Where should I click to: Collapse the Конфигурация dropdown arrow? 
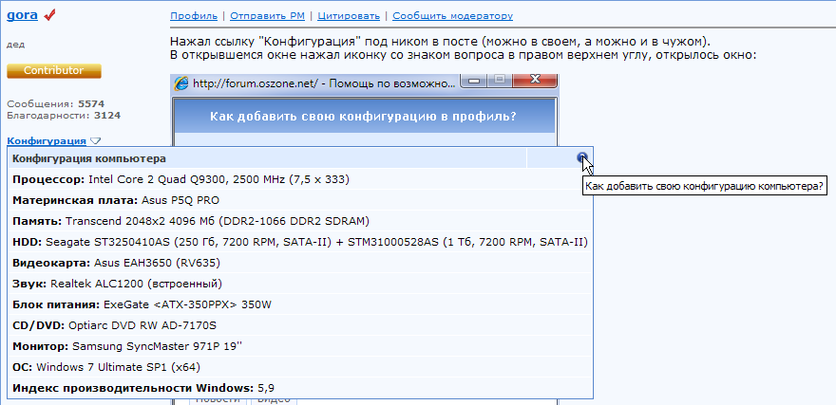(x=95, y=141)
